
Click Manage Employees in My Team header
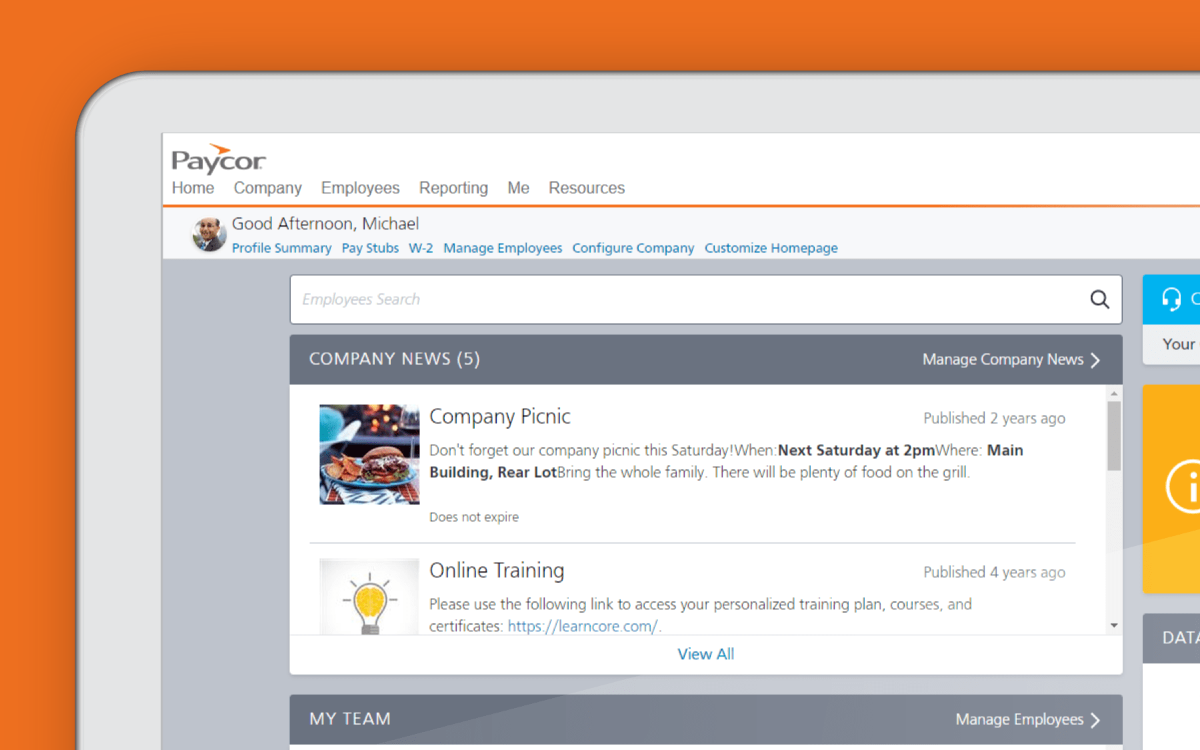(1019, 719)
